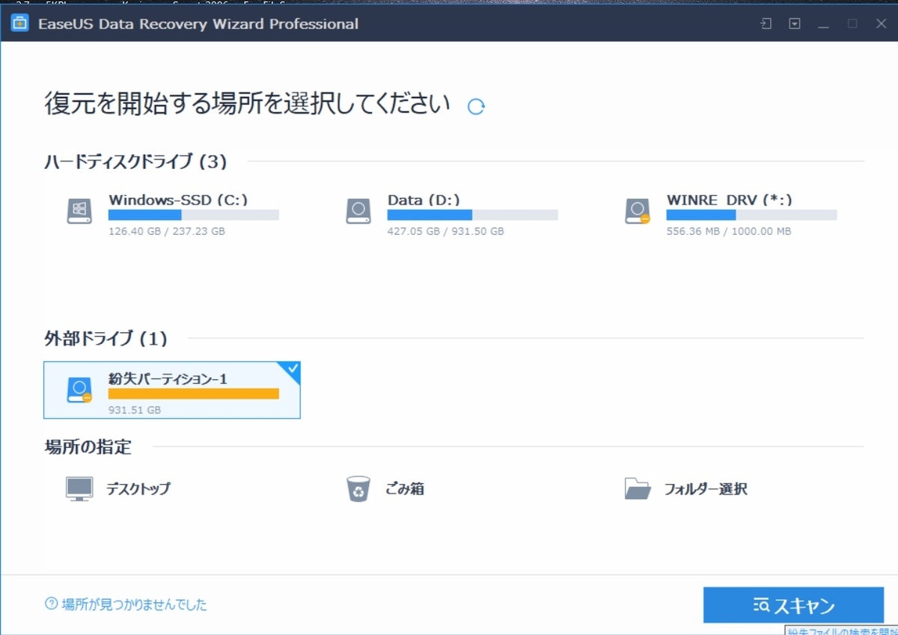This screenshot has width=898, height=635.
Task: Click the フォルダー選択 folder icon
Action: pos(637,488)
